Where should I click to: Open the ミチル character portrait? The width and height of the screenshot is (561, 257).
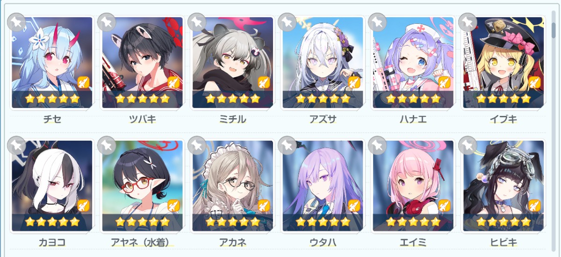tap(233, 63)
